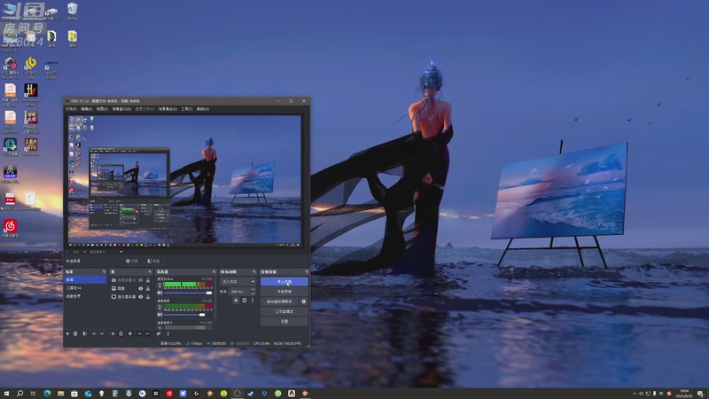Open 设置 settings in Controls dock
Screen dimensions: 709x399
[284, 321]
